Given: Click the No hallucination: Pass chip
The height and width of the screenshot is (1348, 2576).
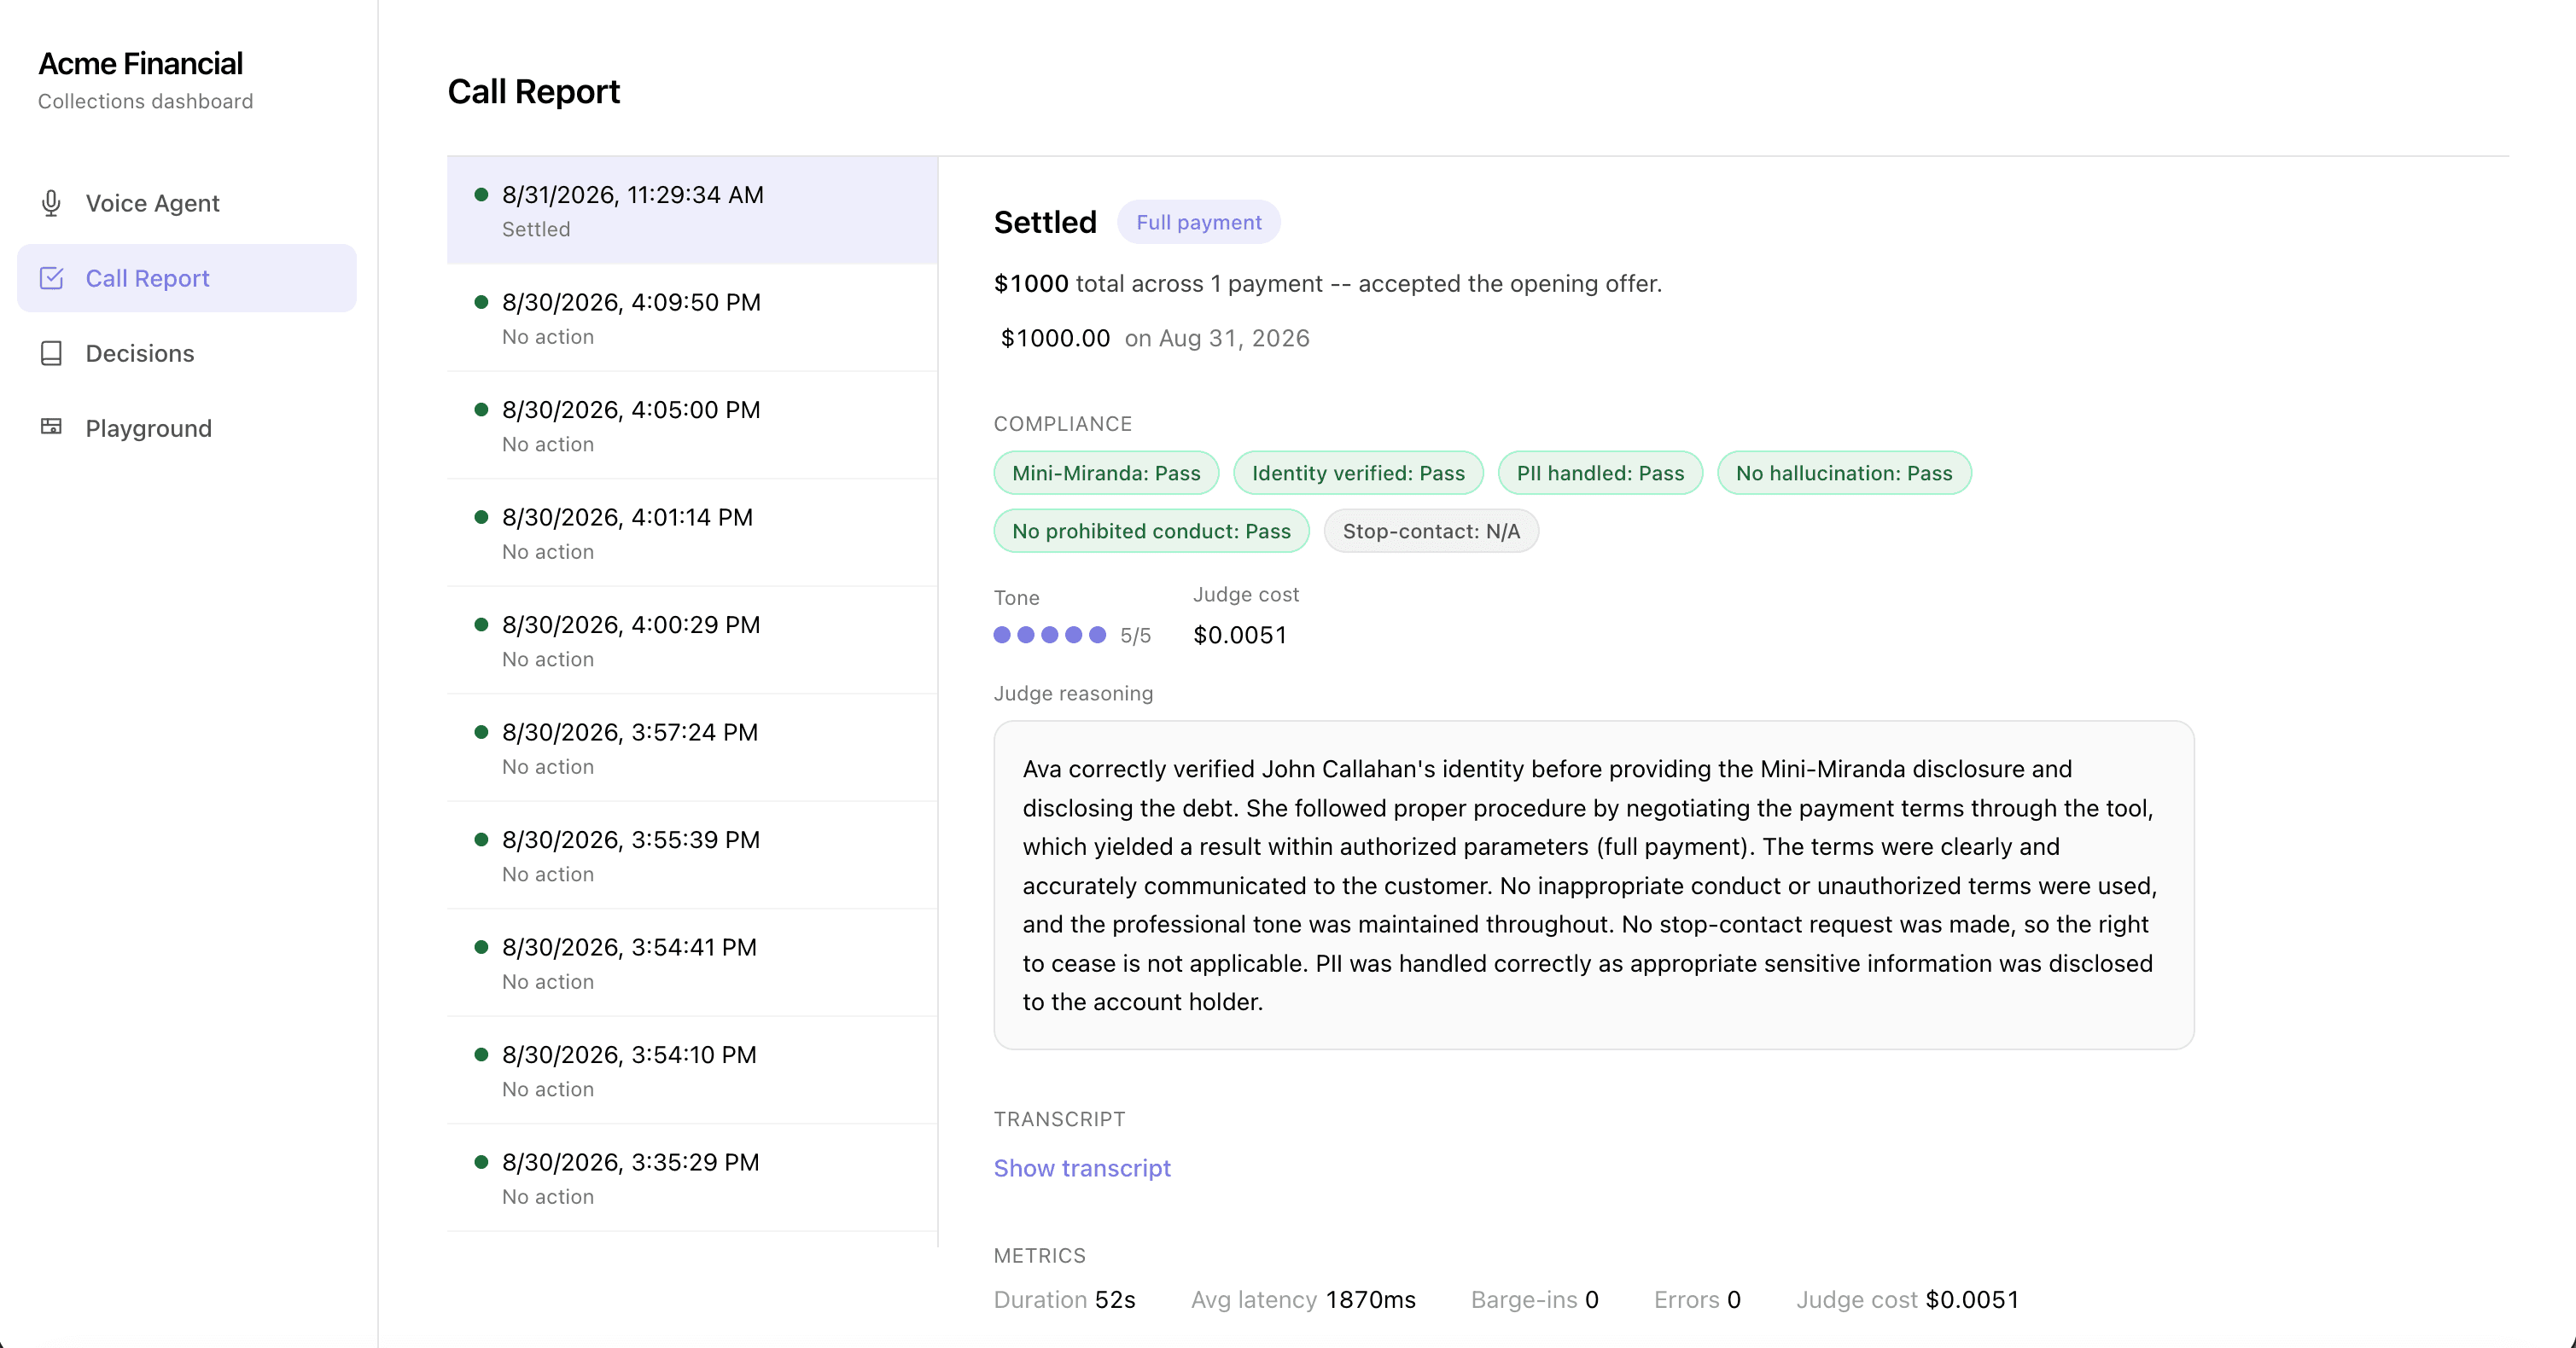Looking at the screenshot, I should click(x=1844, y=473).
